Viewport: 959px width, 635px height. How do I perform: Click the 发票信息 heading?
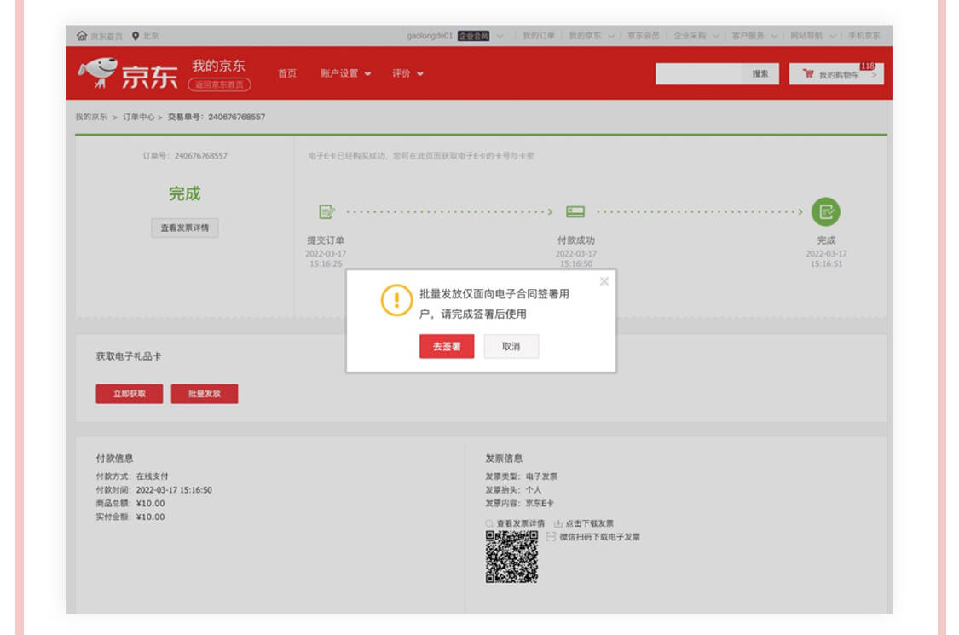tap(504, 459)
